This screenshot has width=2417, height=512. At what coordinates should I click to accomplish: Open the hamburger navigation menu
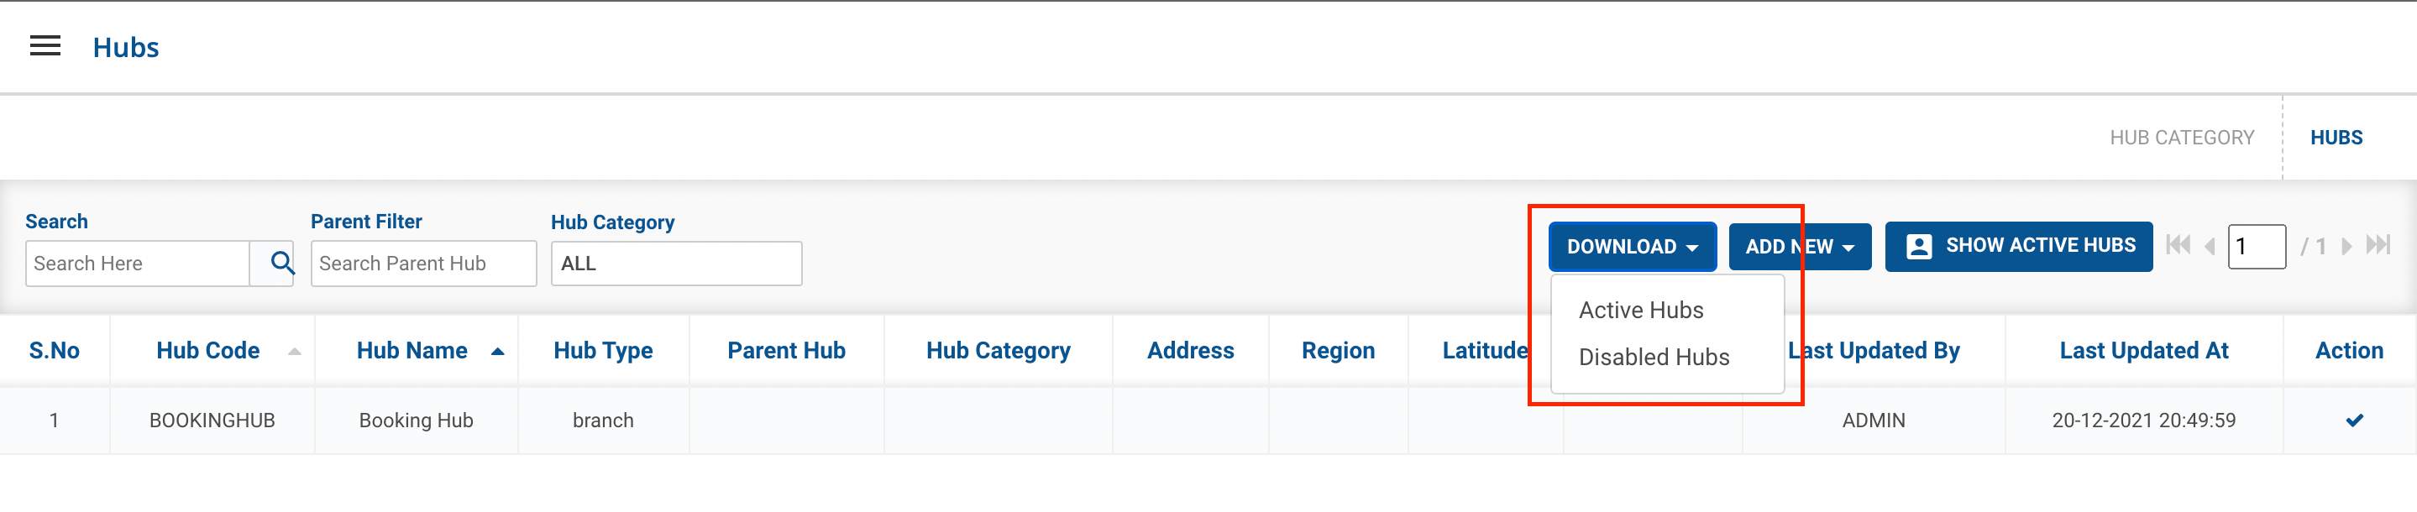tap(45, 46)
